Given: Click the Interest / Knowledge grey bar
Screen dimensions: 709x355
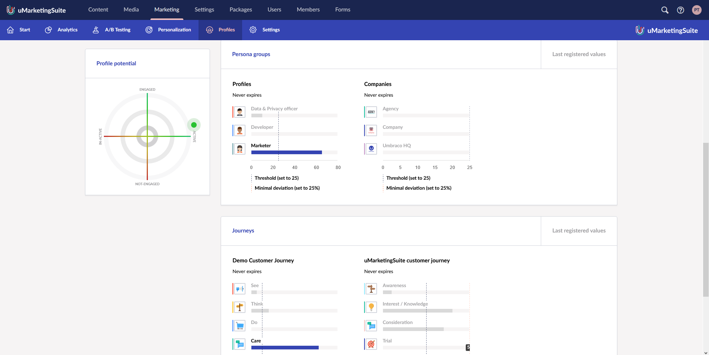Looking at the screenshot, I should coord(418,311).
